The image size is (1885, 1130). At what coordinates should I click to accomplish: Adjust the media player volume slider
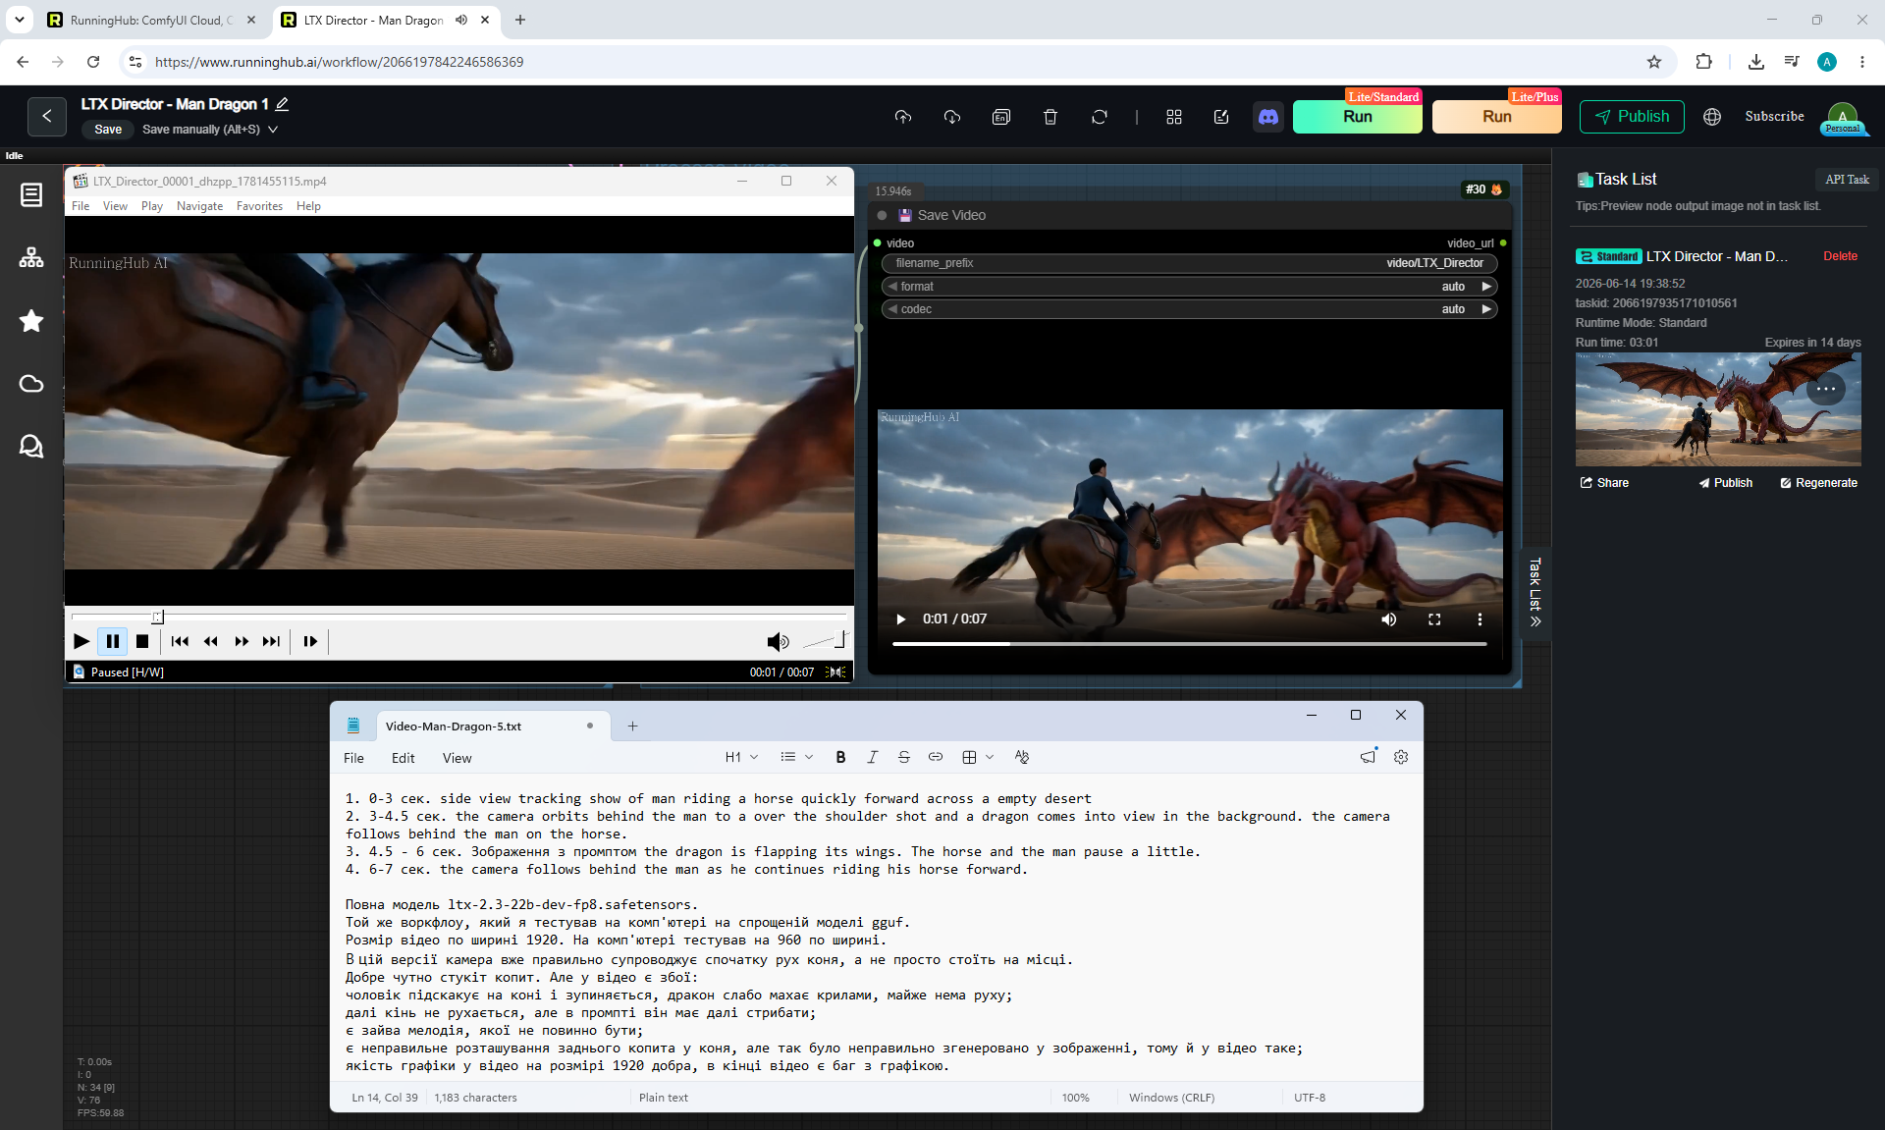[x=824, y=641]
